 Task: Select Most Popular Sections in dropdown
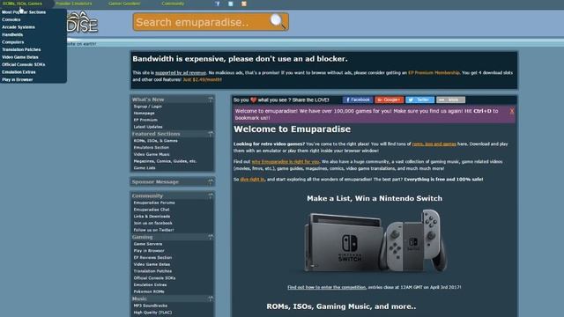(24, 11)
